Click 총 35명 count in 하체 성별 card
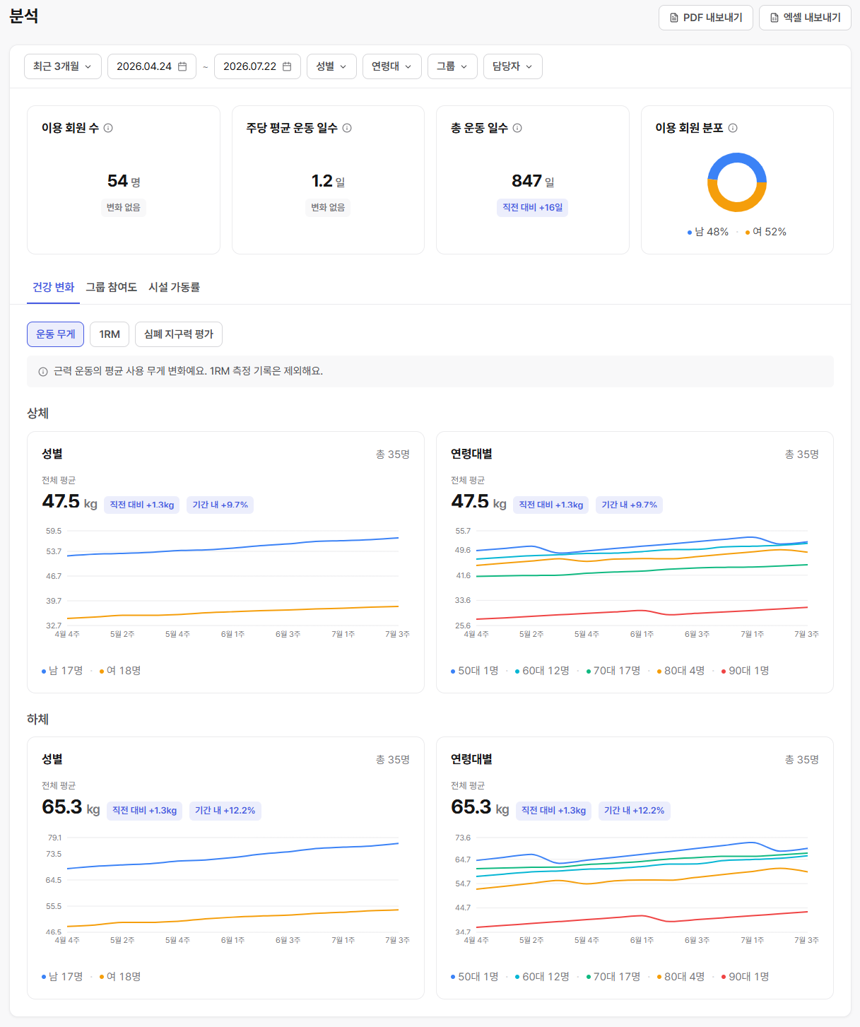Screen dimensions: 860x1027 [393, 760]
